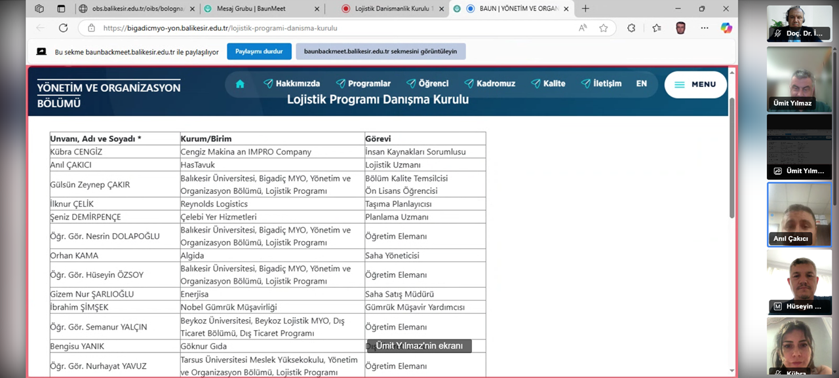
Task: Open the browser profile avatar icon
Action: (x=681, y=28)
